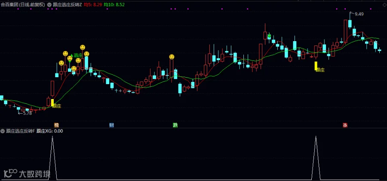Click the topmost smiley face icon

point(83,47)
